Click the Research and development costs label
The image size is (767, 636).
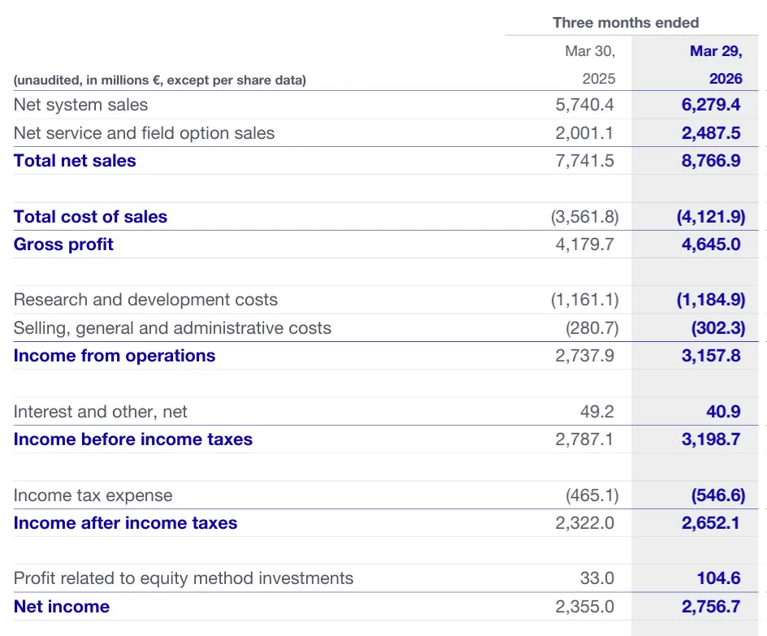point(145,300)
